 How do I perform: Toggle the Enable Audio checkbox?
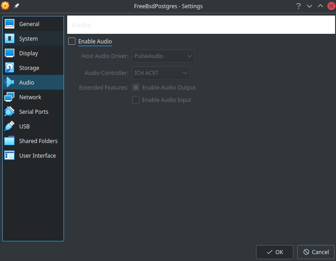coord(72,41)
